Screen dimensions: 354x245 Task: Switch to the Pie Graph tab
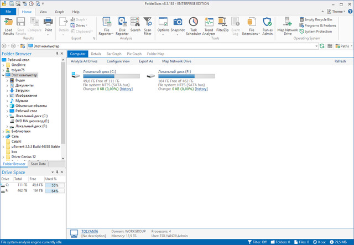pyautogui.click(x=134, y=54)
